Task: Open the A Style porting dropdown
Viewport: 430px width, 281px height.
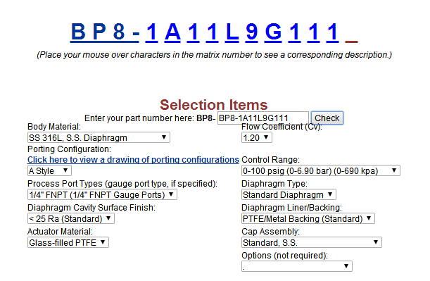Action: (x=49, y=170)
